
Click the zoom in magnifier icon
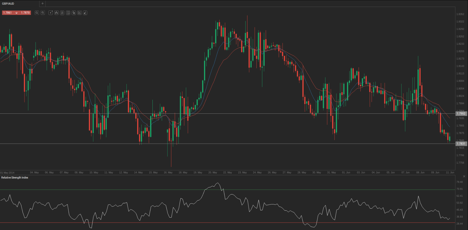pyautogui.click(x=43, y=13)
